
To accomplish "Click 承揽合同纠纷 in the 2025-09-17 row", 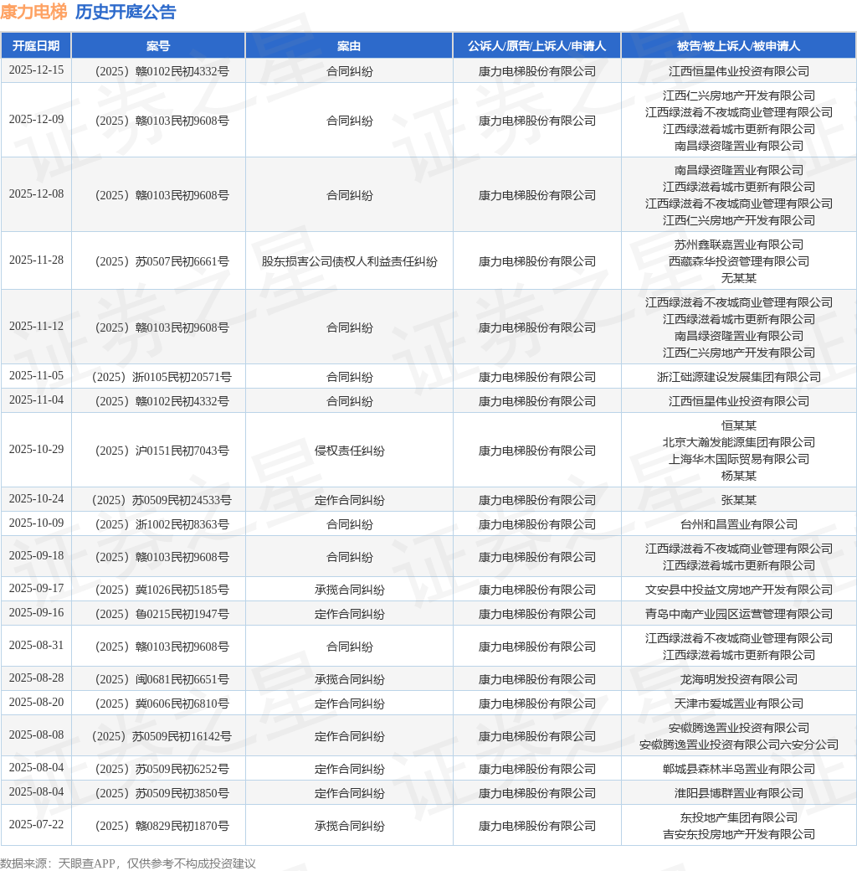I will click(349, 590).
